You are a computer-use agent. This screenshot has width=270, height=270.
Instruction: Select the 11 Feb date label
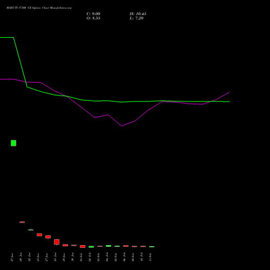pos(150,257)
